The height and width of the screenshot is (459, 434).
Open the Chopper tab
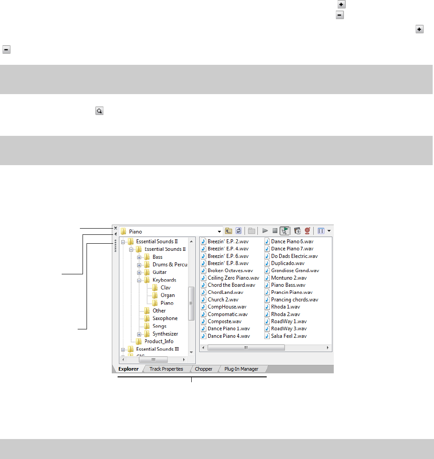204,369
